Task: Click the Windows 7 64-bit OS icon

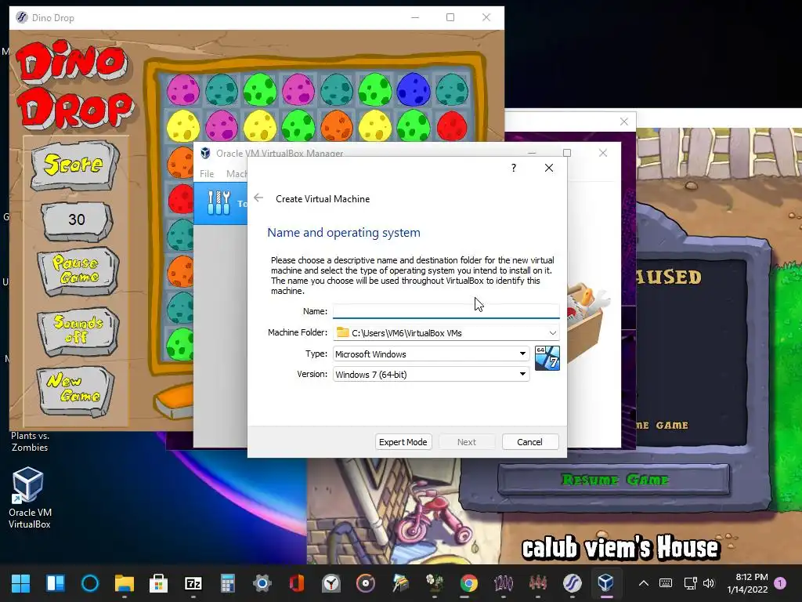Action: 547,357
